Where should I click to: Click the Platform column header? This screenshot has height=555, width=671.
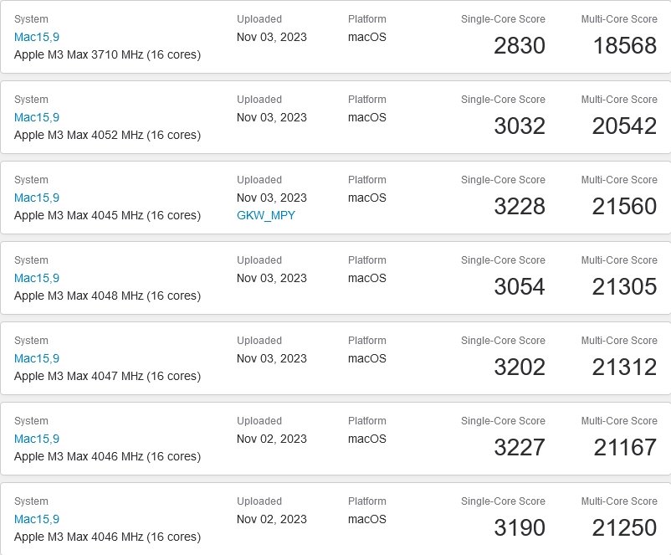[x=367, y=18]
